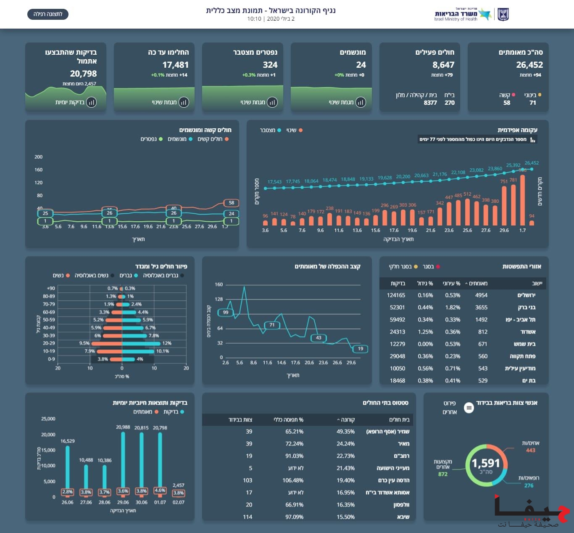
Task: Click the State of Israel emblem icon
Action: point(503,14)
